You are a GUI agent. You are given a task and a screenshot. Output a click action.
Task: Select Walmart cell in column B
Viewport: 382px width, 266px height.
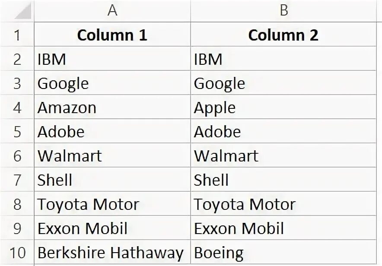tap(283, 155)
